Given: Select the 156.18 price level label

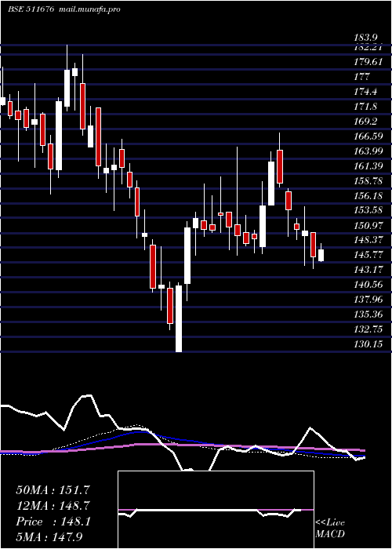Looking at the screenshot, I should tap(368, 196).
